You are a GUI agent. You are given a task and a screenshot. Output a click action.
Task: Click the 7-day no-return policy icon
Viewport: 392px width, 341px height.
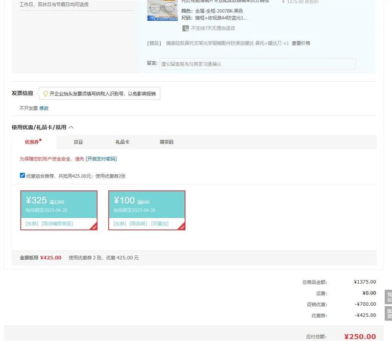186,28
